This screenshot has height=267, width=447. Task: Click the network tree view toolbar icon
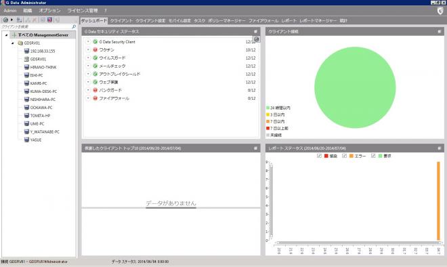click(19, 20)
